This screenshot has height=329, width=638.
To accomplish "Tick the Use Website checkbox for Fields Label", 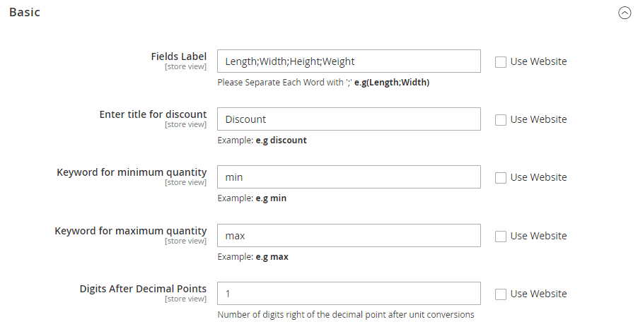I will 501,61.
